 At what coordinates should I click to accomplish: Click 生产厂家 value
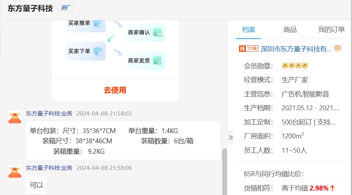294,80
